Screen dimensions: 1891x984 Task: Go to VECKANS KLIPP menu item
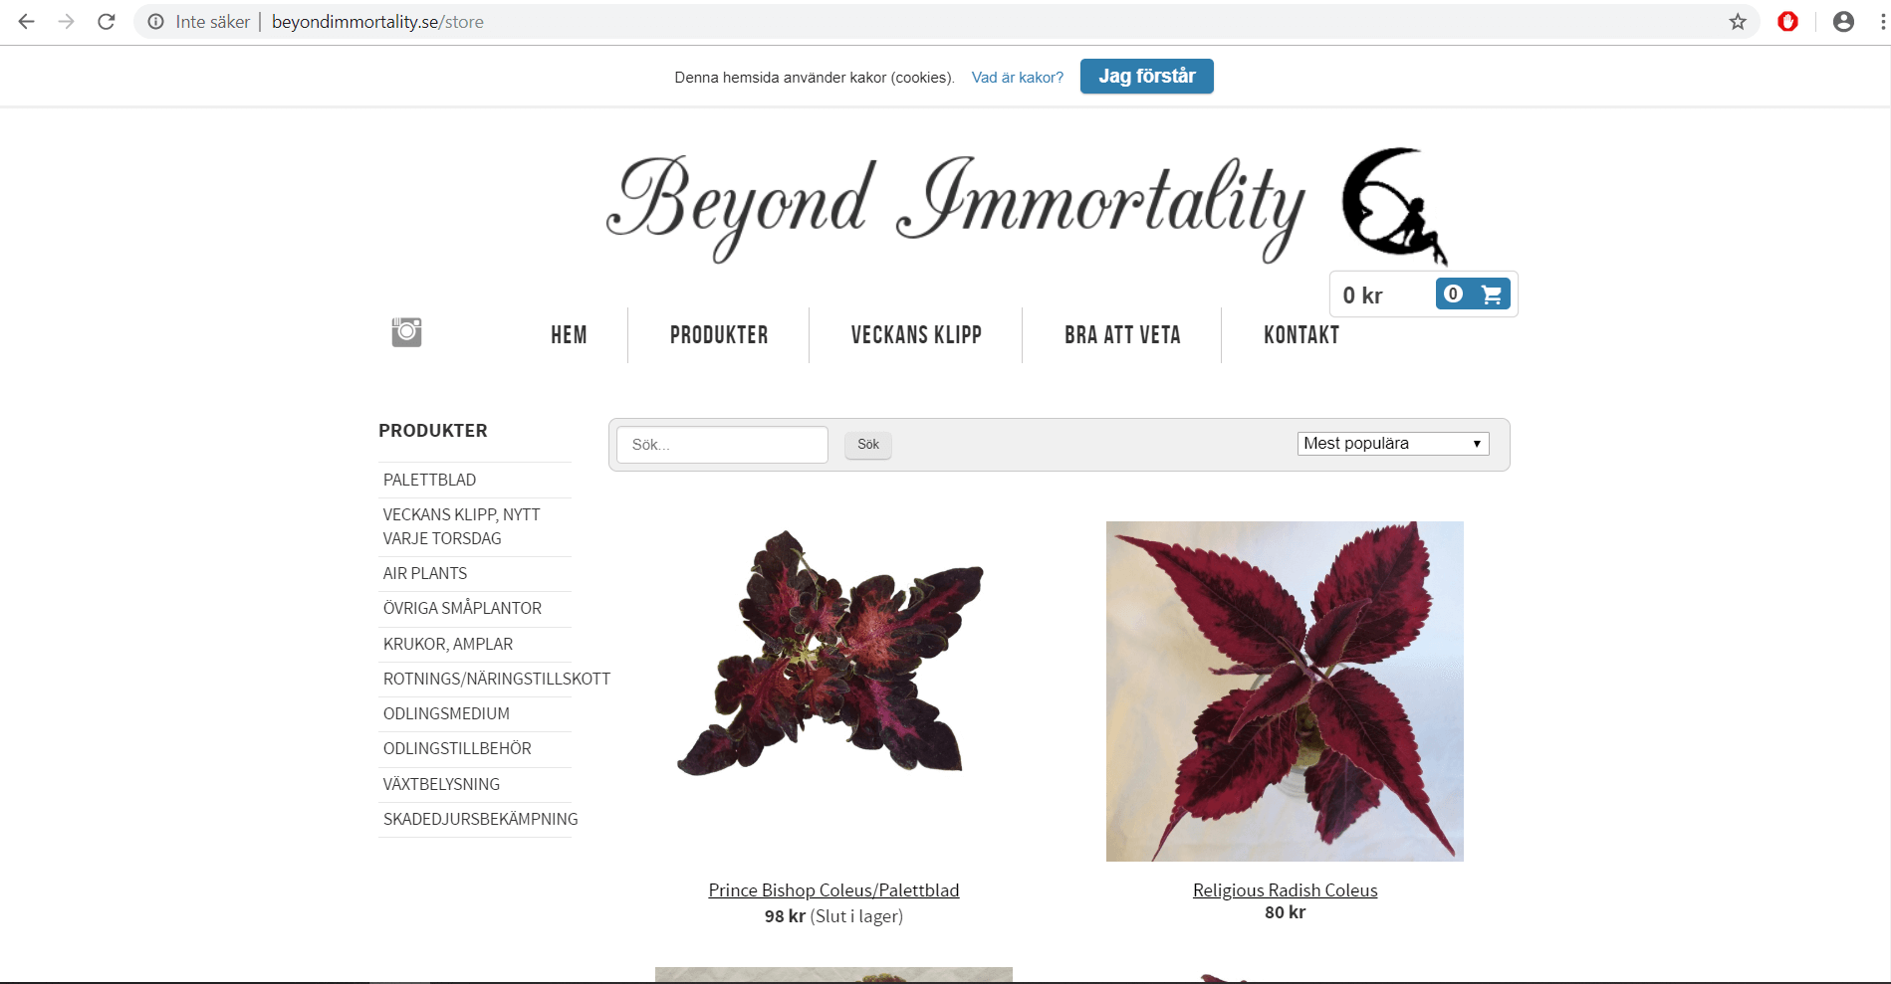[x=916, y=335]
